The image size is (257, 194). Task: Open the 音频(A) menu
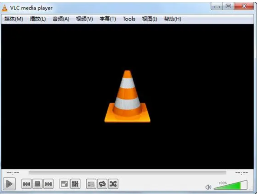point(61,19)
